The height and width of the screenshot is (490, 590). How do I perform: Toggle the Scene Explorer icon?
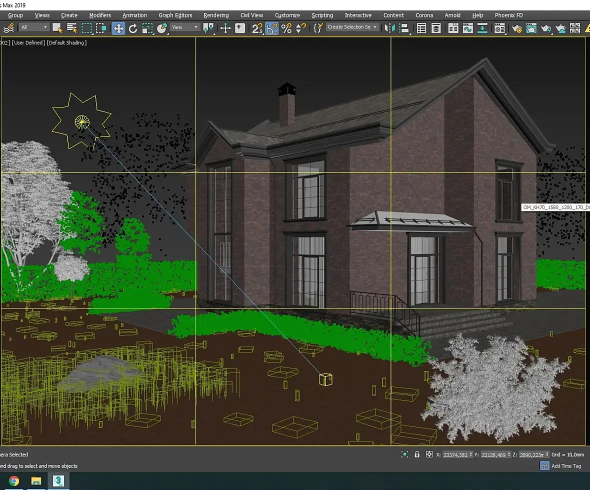[421, 28]
